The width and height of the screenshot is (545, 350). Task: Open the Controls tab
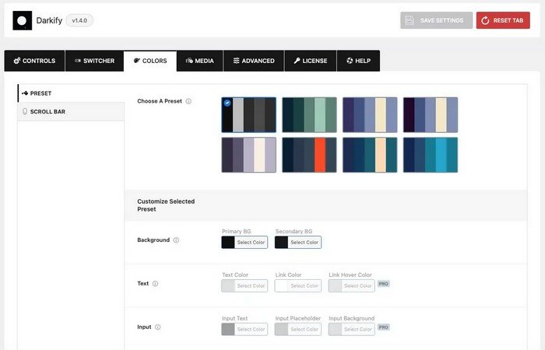click(34, 61)
